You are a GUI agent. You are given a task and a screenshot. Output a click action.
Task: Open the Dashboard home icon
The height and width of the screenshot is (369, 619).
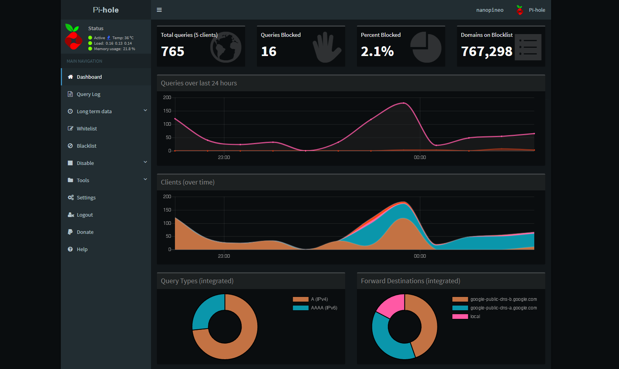[71, 77]
